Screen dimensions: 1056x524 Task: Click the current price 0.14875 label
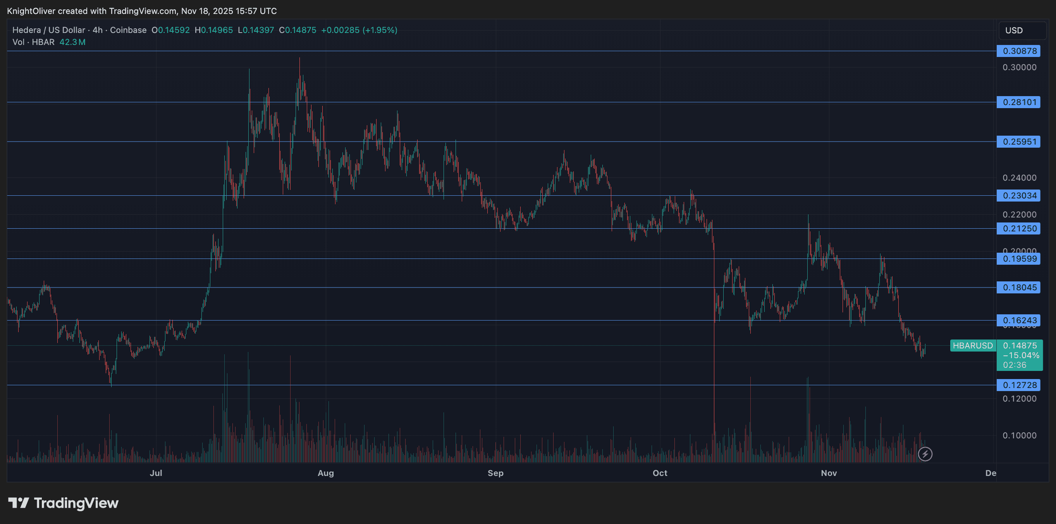point(1020,346)
